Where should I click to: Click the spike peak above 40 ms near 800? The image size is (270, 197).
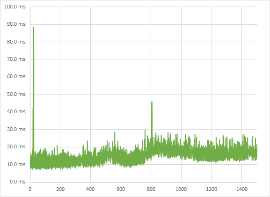click(152, 102)
